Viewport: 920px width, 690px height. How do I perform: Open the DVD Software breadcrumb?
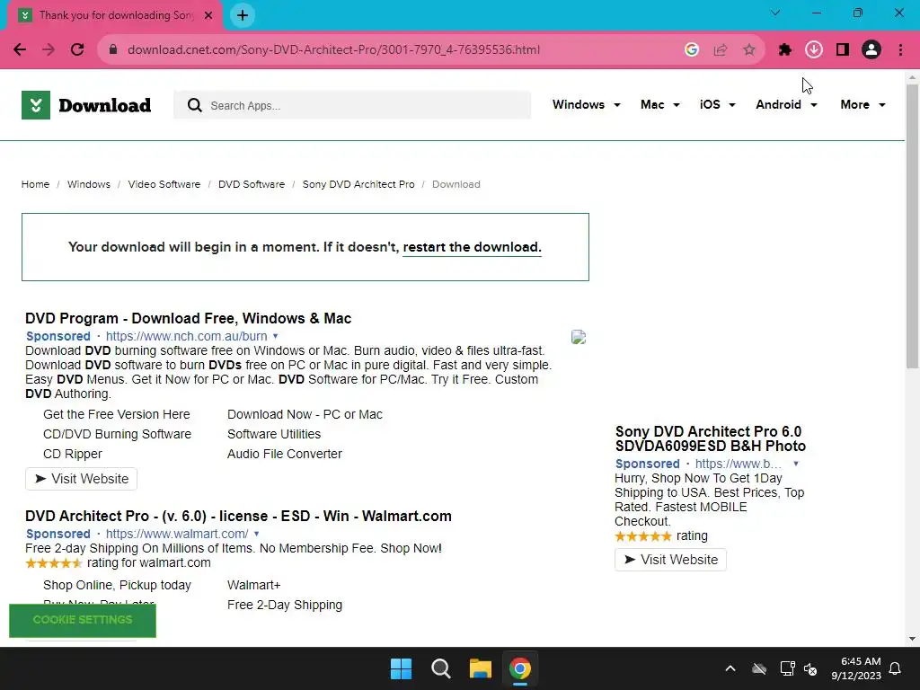click(252, 184)
